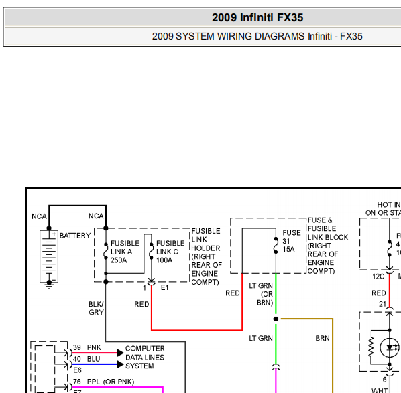This screenshot has width=401, height=393.
Task: Click the blue wire at pin 40
Action: pos(95,364)
